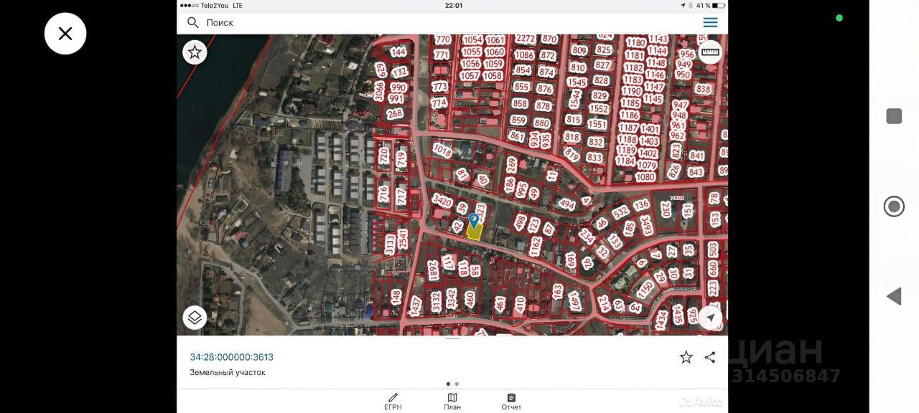Tap Android back triangle button
Image resolution: width=919 pixels, height=413 pixels.
coord(894,296)
